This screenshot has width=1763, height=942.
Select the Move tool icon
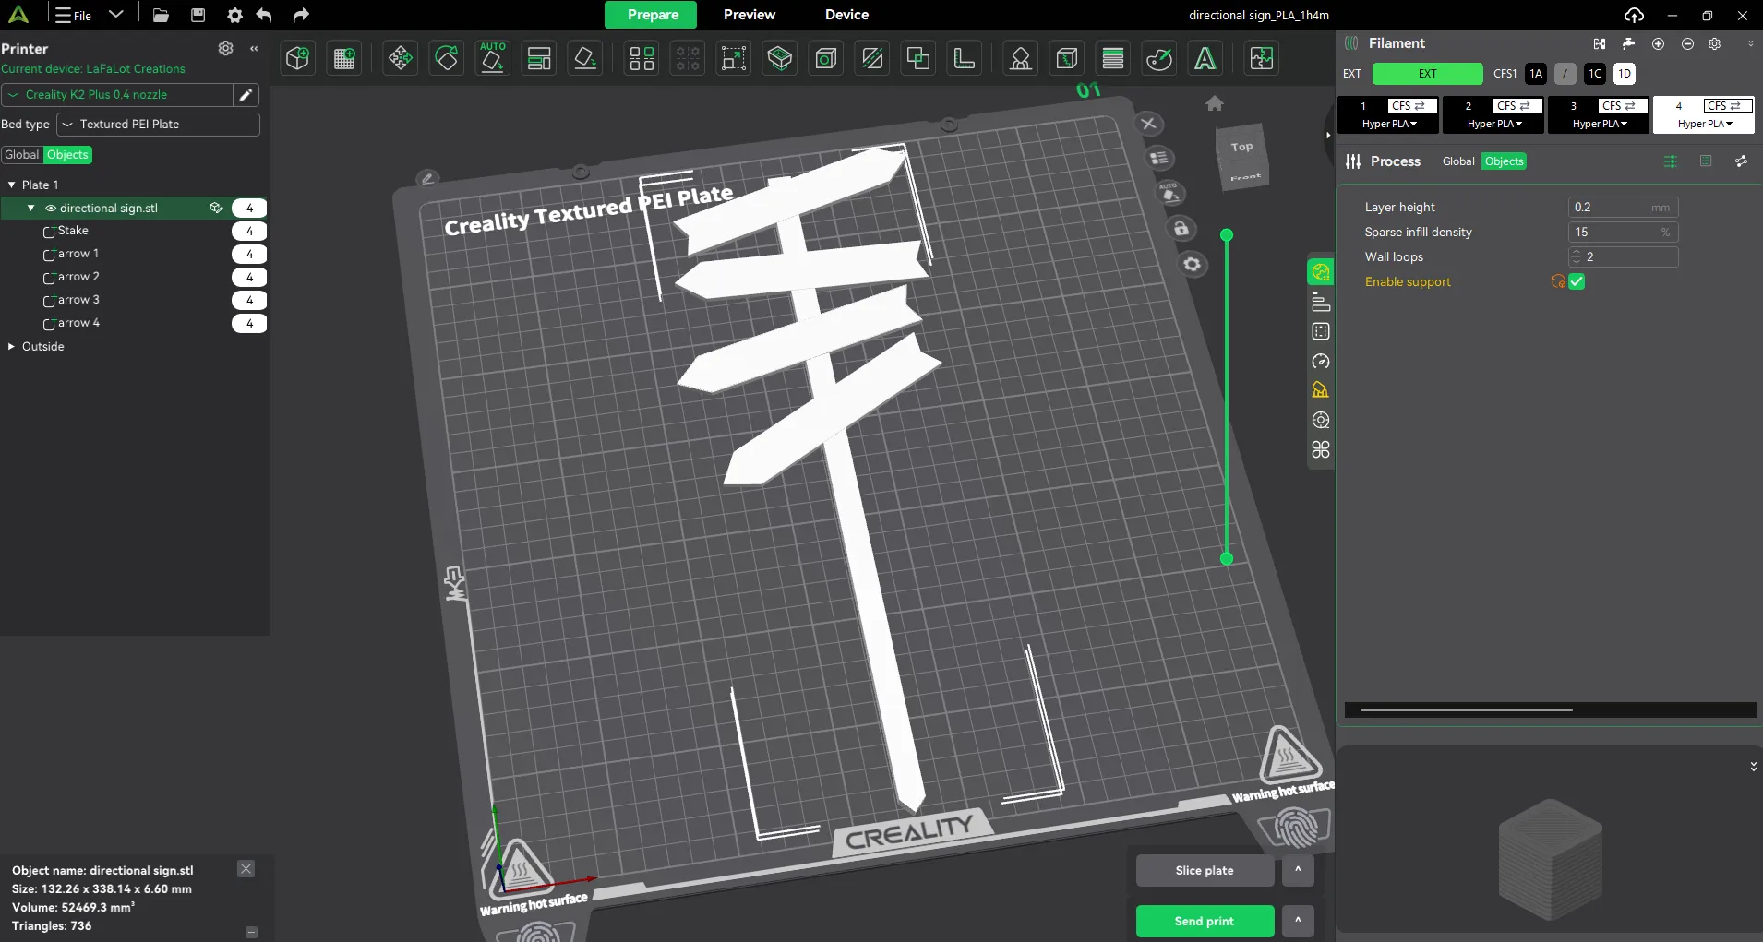click(x=400, y=58)
